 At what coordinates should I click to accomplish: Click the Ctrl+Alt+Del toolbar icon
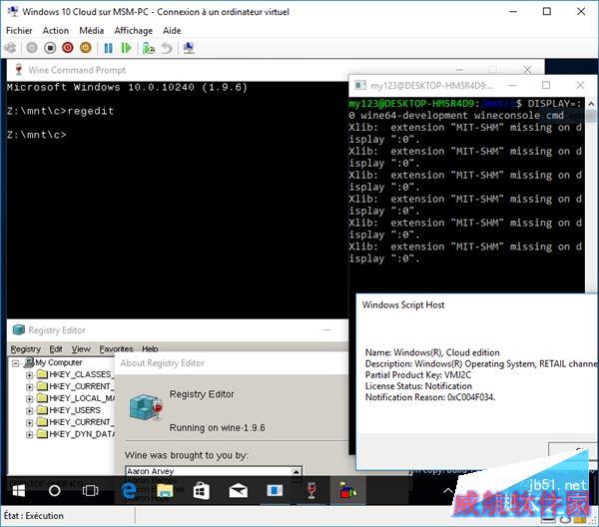tap(11, 48)
